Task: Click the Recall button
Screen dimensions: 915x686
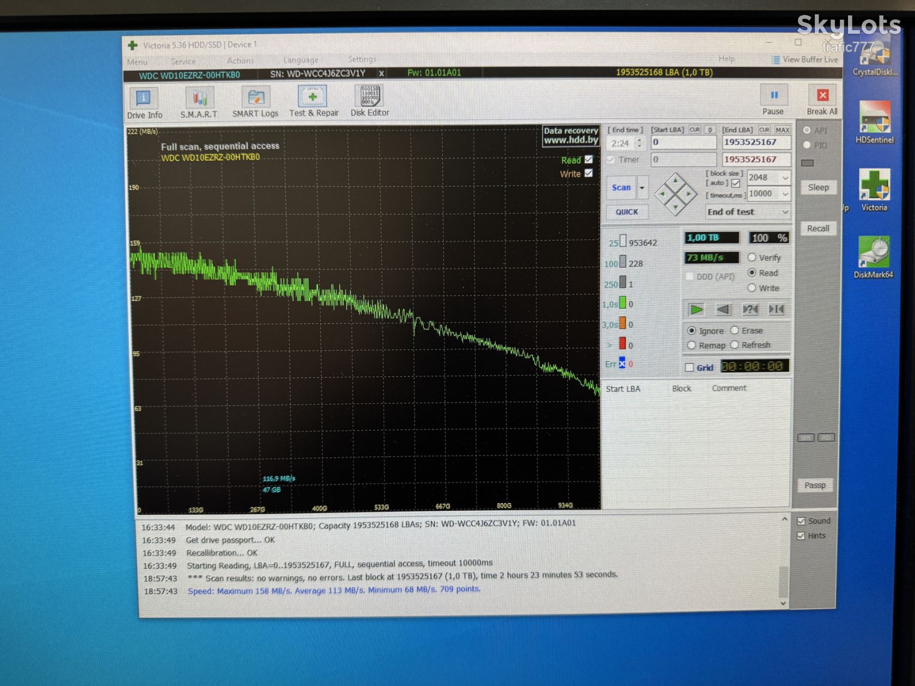Action: pyautogui.click(x=818, y=229)
